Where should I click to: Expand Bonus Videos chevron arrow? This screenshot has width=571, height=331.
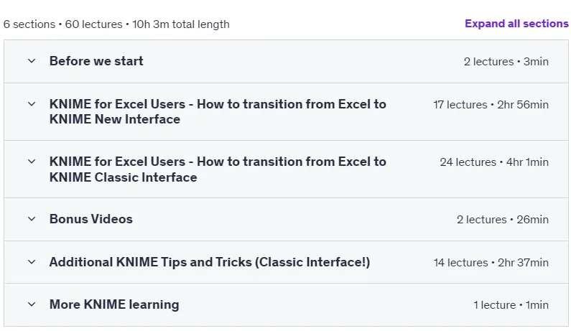(x=32, y=219)
